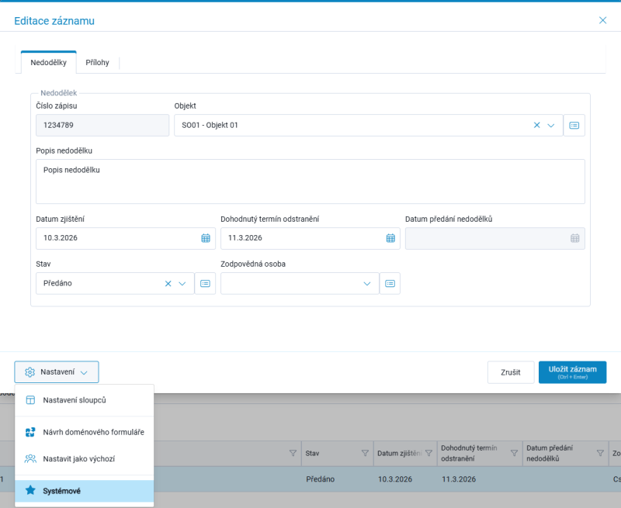Click the Číslo zápisu field
The height and width of the screenshot is (508, 621).
coord(102,126)
